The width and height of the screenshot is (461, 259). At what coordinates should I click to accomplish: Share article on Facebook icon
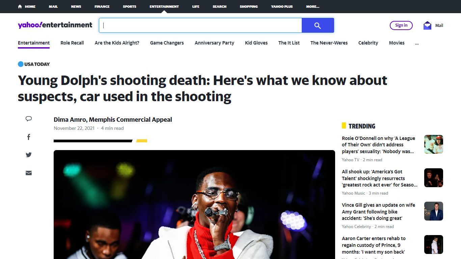tap(29, 137)
